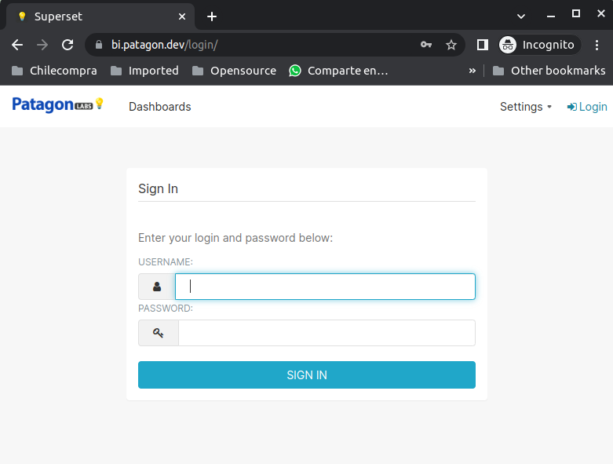Bookmark this page with the star icon

pos(451,45)
